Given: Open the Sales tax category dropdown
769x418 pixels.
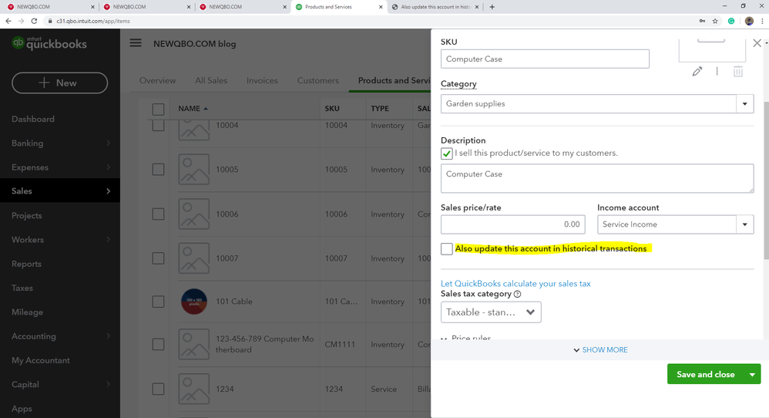Looking at the screenshot, I should [491, 312].
